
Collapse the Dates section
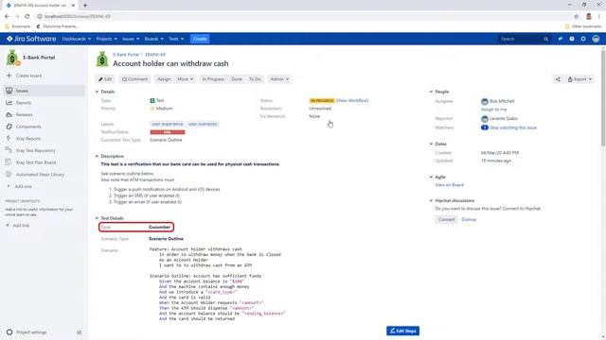(x=431, y=144)
